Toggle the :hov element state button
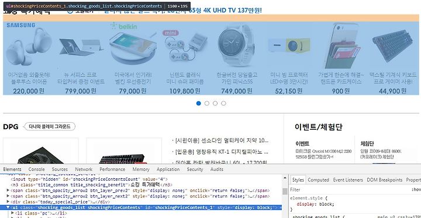This screenshot has width=421, height=218. (416, 189)
